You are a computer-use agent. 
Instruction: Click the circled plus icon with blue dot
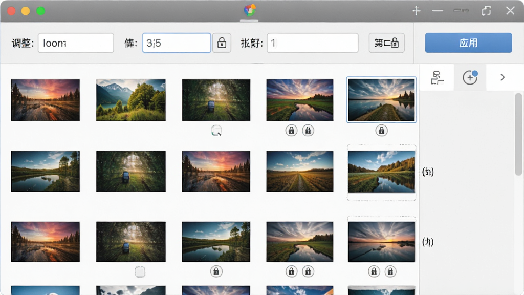[470, 77]
